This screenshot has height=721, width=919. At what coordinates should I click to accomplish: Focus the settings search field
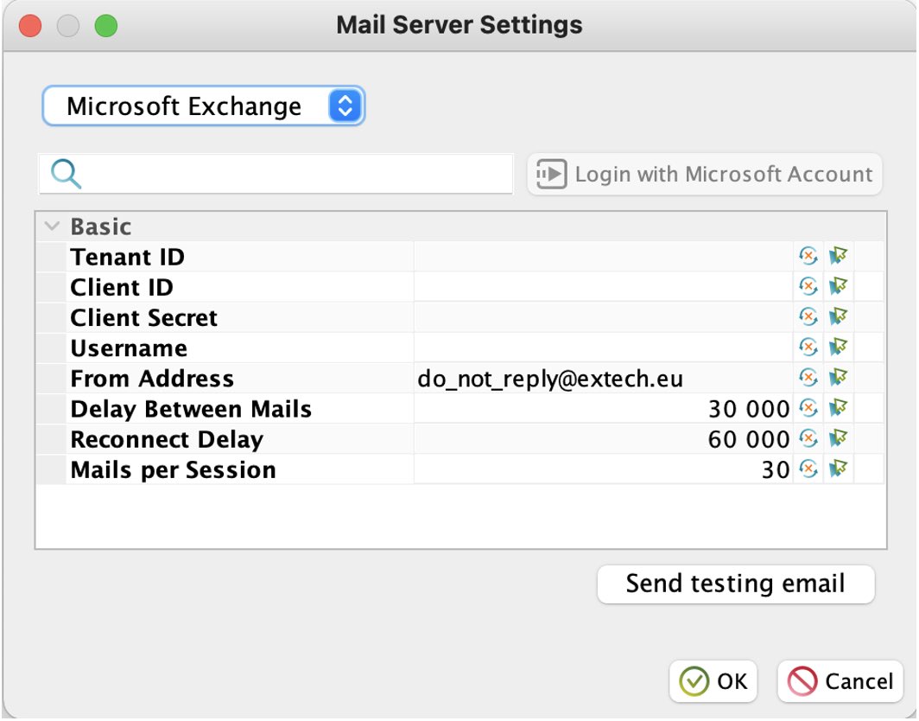[x=276, y=174]
